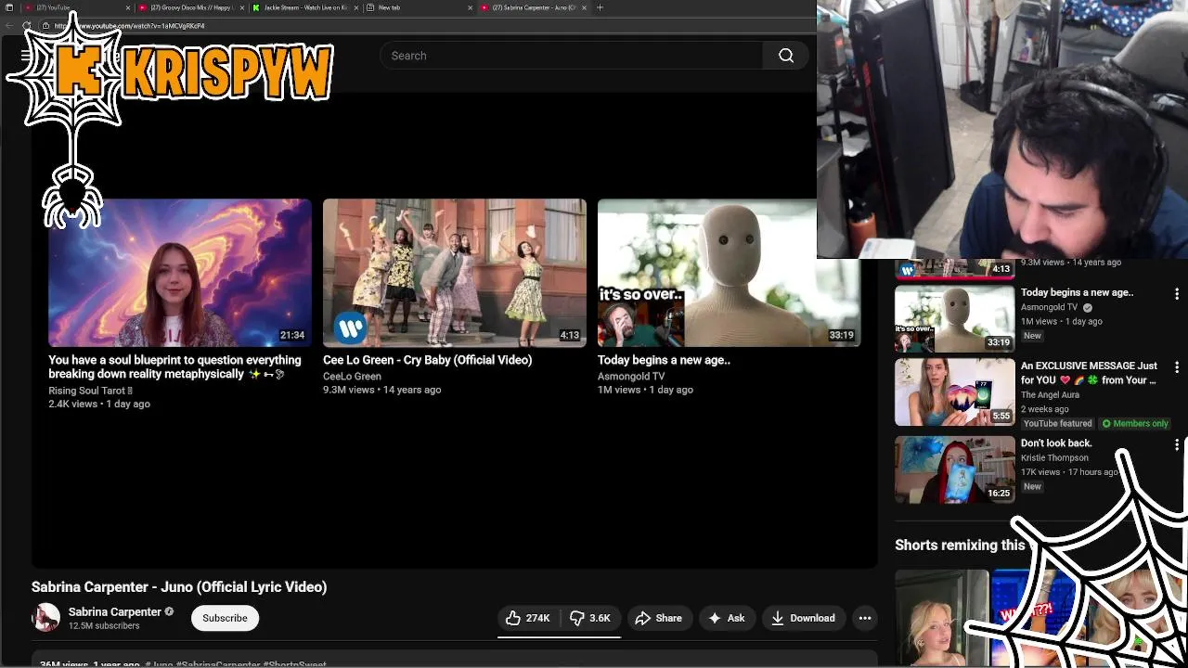
Task: Open Asmongold TV channel under end-screen video
Action: pos(631,376)
